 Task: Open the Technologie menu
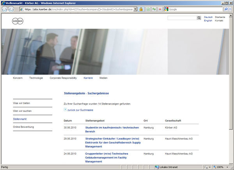click(36, 78)
